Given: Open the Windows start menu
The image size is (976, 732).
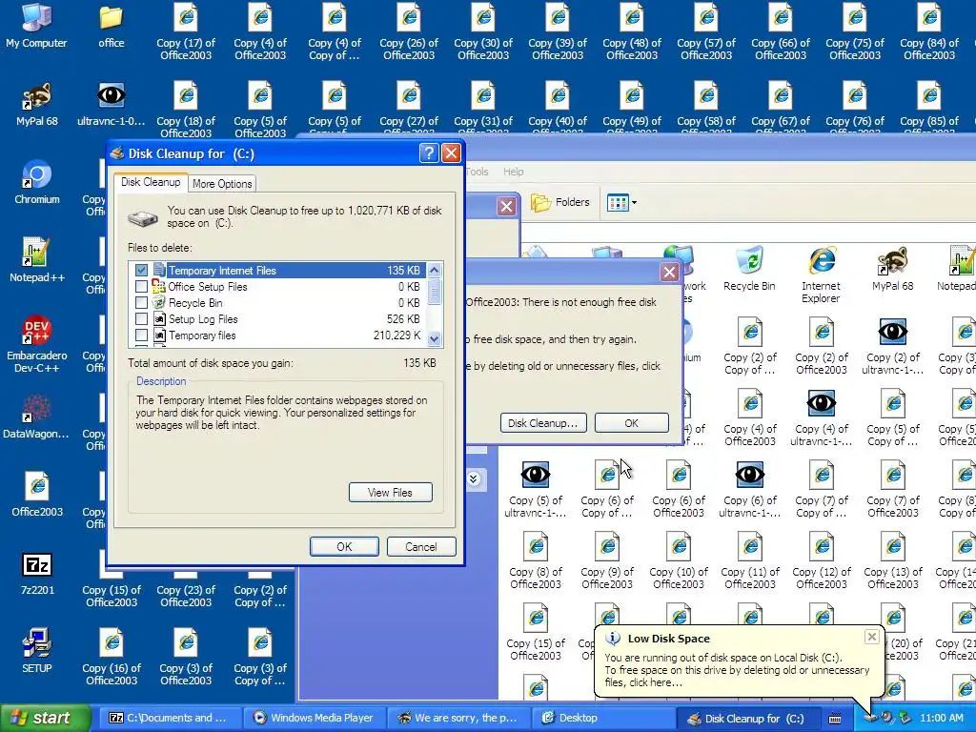Looking at the screenshot, I should coord(45,718).
